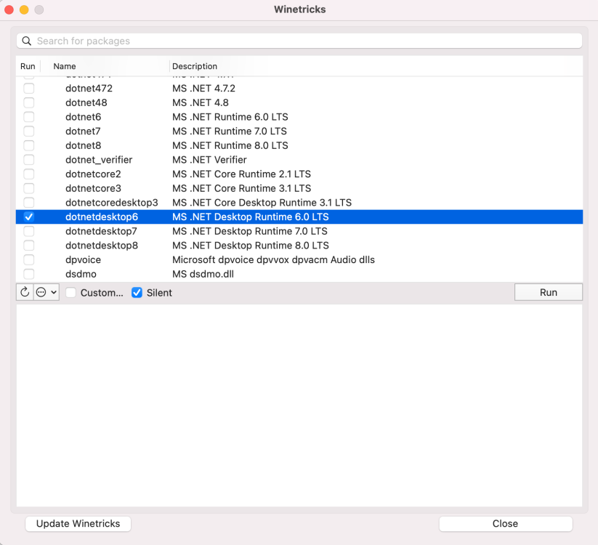Uncheck the dotnetdesktop6 run checkbox

[28, 217]
